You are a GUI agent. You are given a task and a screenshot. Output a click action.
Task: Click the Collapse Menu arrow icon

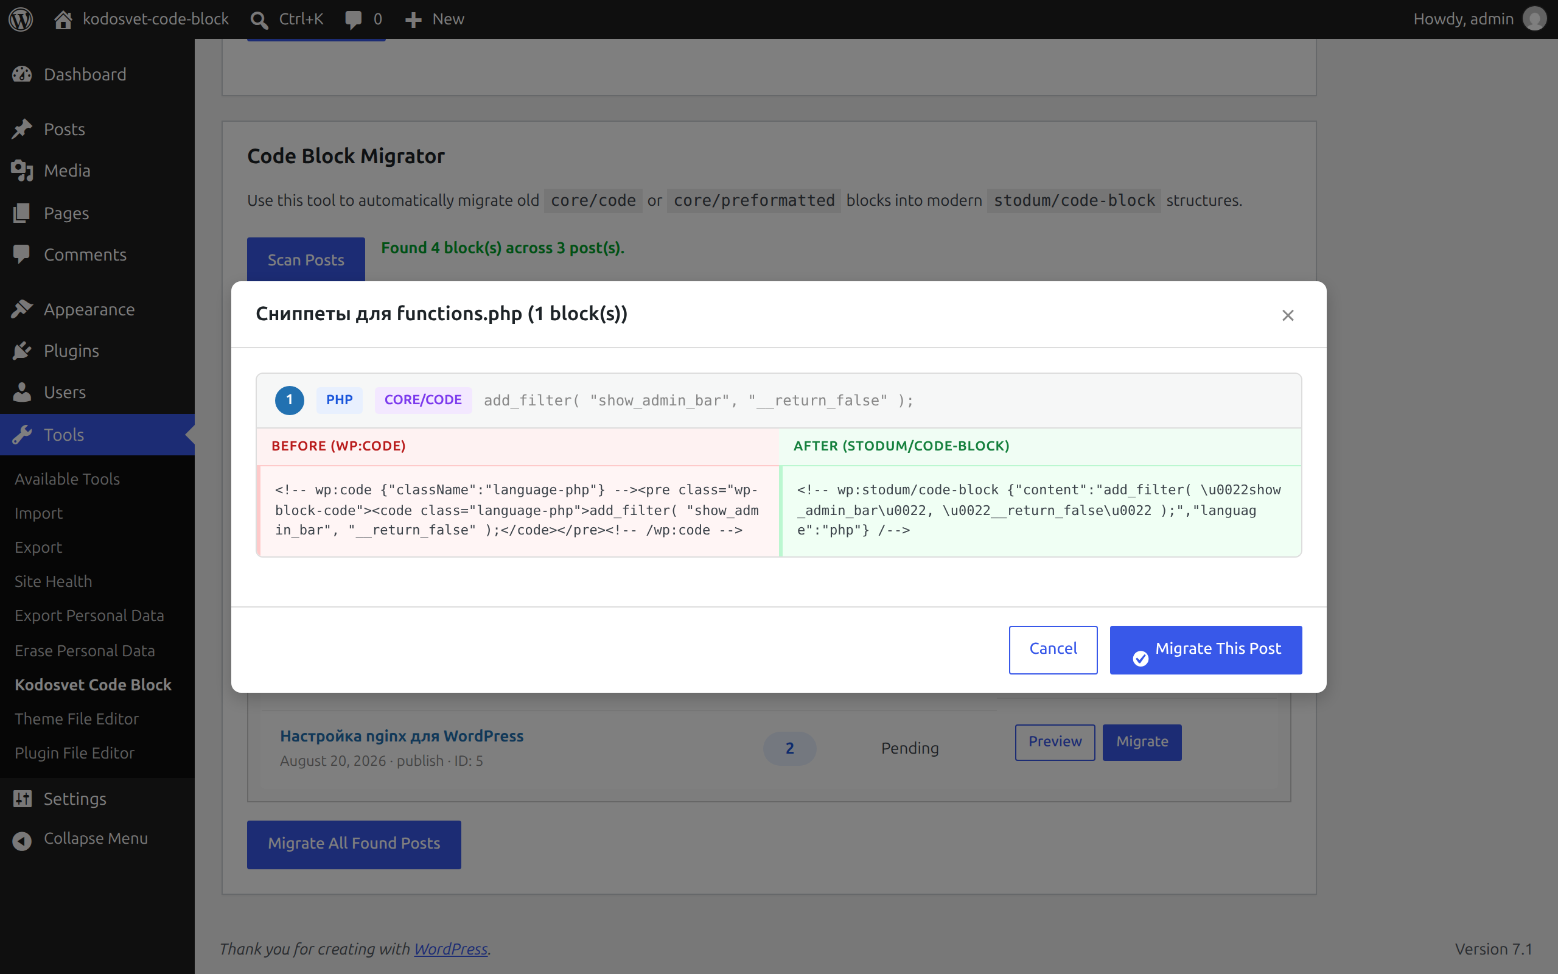pos(22,840)
